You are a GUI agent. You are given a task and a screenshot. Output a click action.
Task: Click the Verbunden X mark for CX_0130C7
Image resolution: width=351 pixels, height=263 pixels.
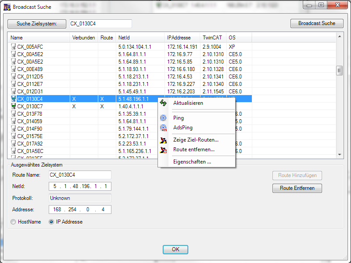click(x=74, y=107)
